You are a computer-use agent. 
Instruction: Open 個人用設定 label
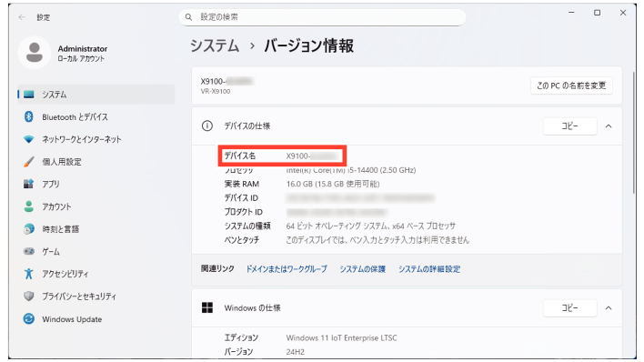pos(62,162)
